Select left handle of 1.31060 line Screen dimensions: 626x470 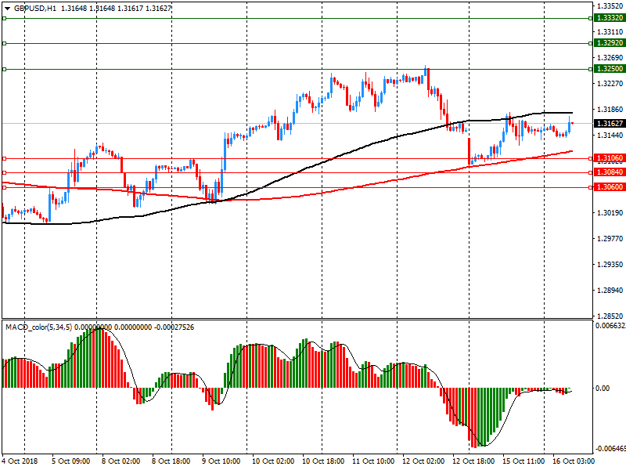coord(4,159)
